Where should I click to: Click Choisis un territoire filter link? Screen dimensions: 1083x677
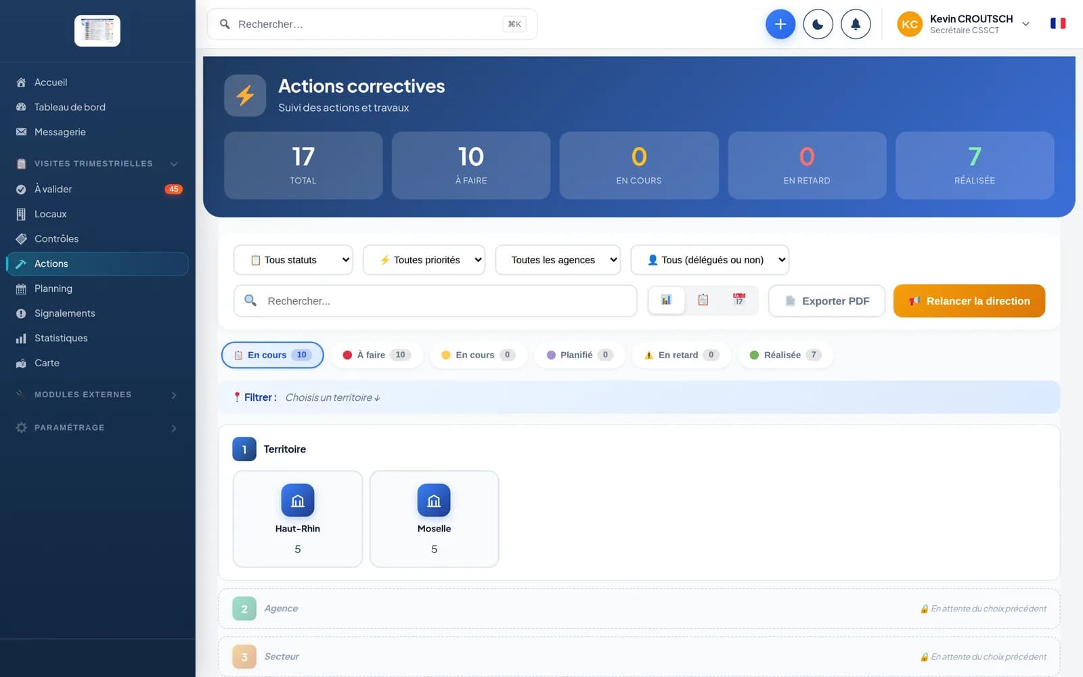[x=332, y=397]
